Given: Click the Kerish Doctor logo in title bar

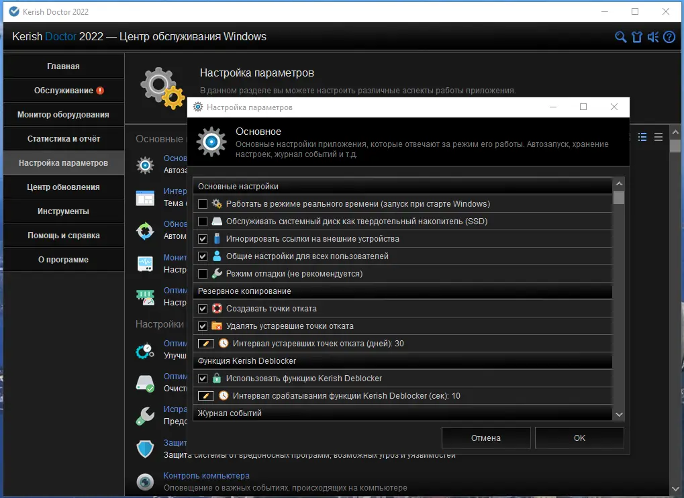Looking at the screenshot, I should pyautogui.click(x=14, y=12).
